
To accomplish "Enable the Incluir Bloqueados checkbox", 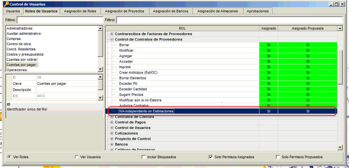I will pyautogui.click(x=143, y=157).
